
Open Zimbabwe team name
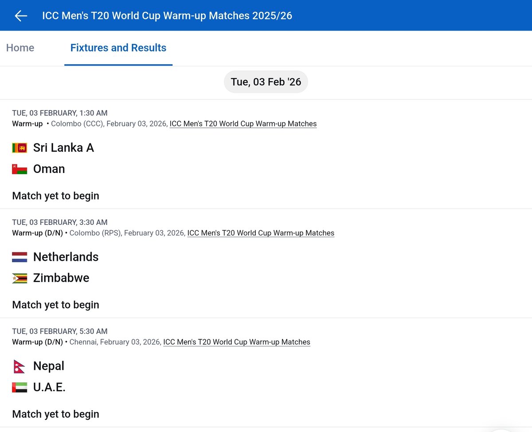[x=61, y=278]
